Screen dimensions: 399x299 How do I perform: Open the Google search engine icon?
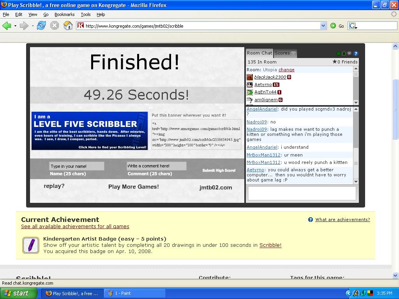point(353,26)
